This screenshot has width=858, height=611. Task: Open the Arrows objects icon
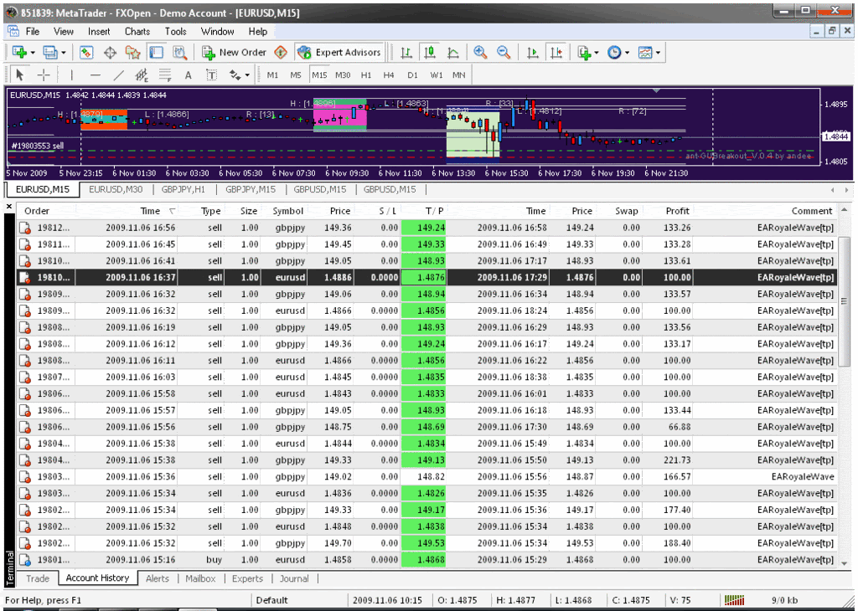pyautogui.click(x=235, y=74)
